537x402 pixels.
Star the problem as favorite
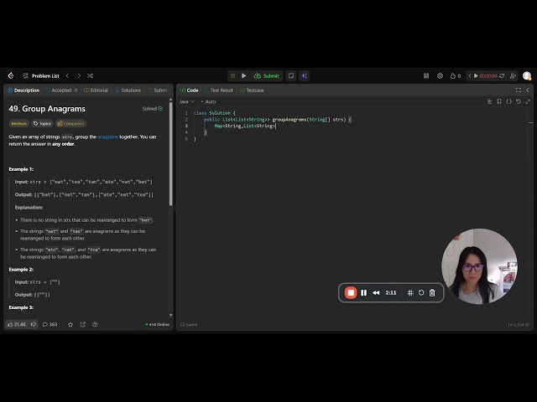pyautogui.click(x=70, y=324)
